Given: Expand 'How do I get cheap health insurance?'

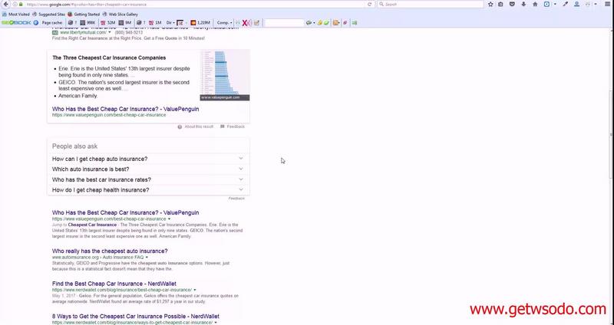Looking at the screenshot, I should point(148,189).
